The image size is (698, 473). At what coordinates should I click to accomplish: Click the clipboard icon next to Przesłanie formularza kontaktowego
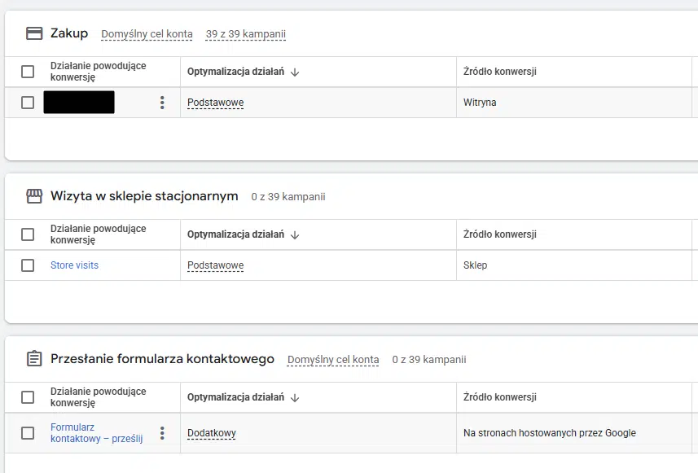coord(33,358)
